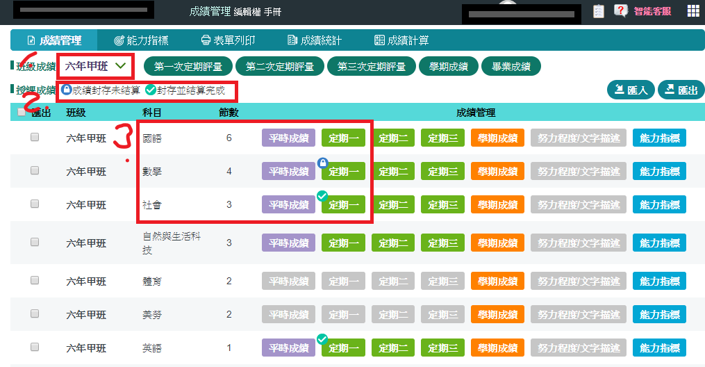Viewport: 705px width, 367px height.
Task: Click the 畢業成績 button
Action: coord(511,67)
